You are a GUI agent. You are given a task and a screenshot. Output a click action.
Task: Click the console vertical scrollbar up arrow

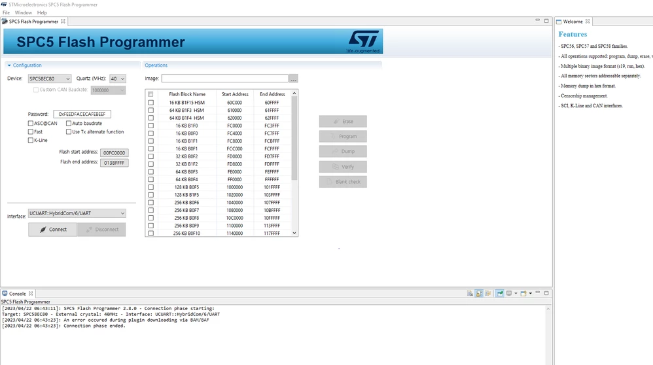(x=548, y=309)
